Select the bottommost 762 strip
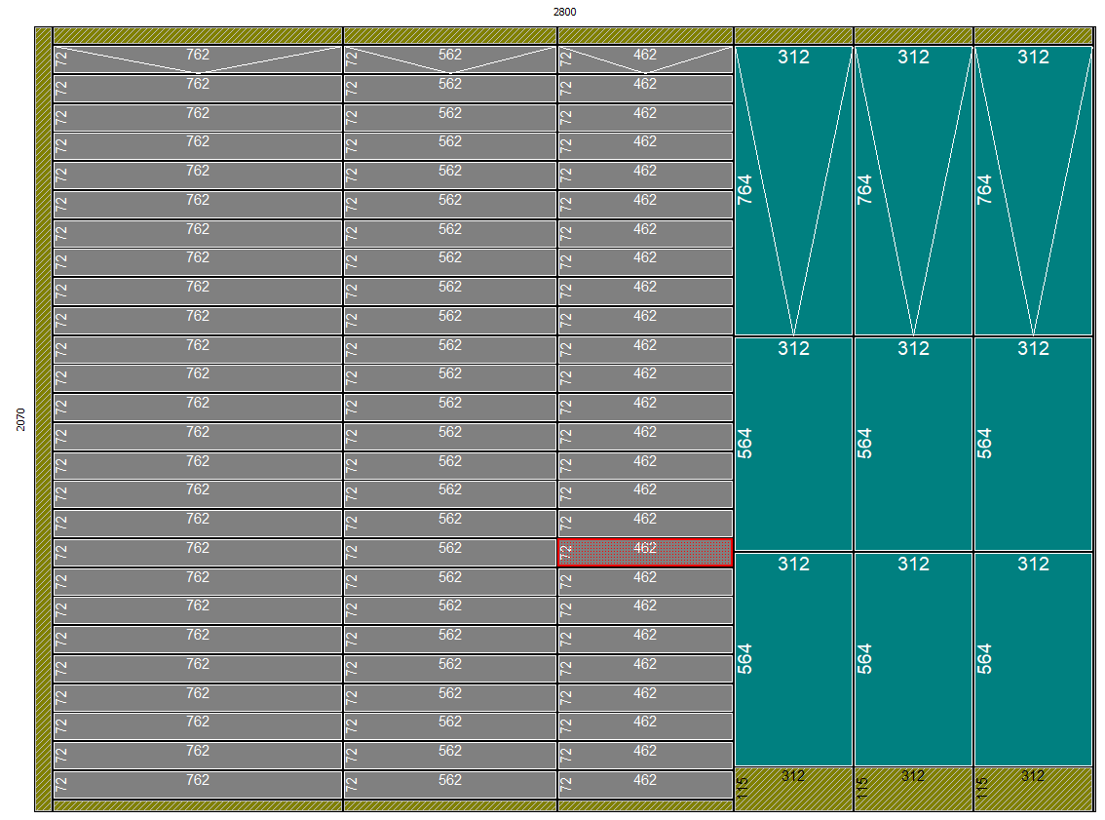Image resolution: width=1105 pixels, height=820 pixels. 198,785
